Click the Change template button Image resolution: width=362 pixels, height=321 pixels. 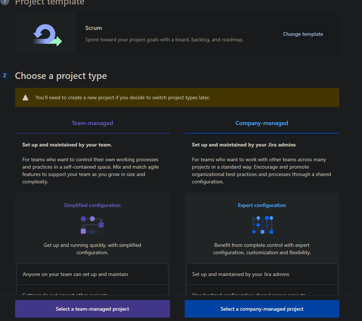click(303, 34)
